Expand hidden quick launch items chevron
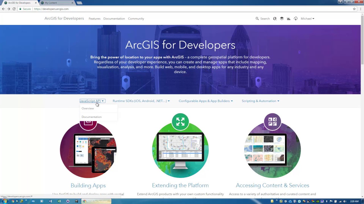This screenshot has height=204, width=364. pyautogui.click(x=26, y=200)
